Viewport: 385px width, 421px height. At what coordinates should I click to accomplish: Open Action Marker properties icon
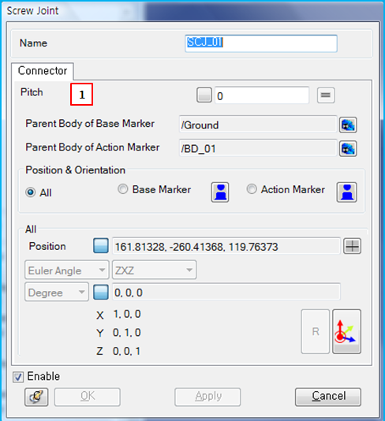pyautogui.click(x=347, y=192)
